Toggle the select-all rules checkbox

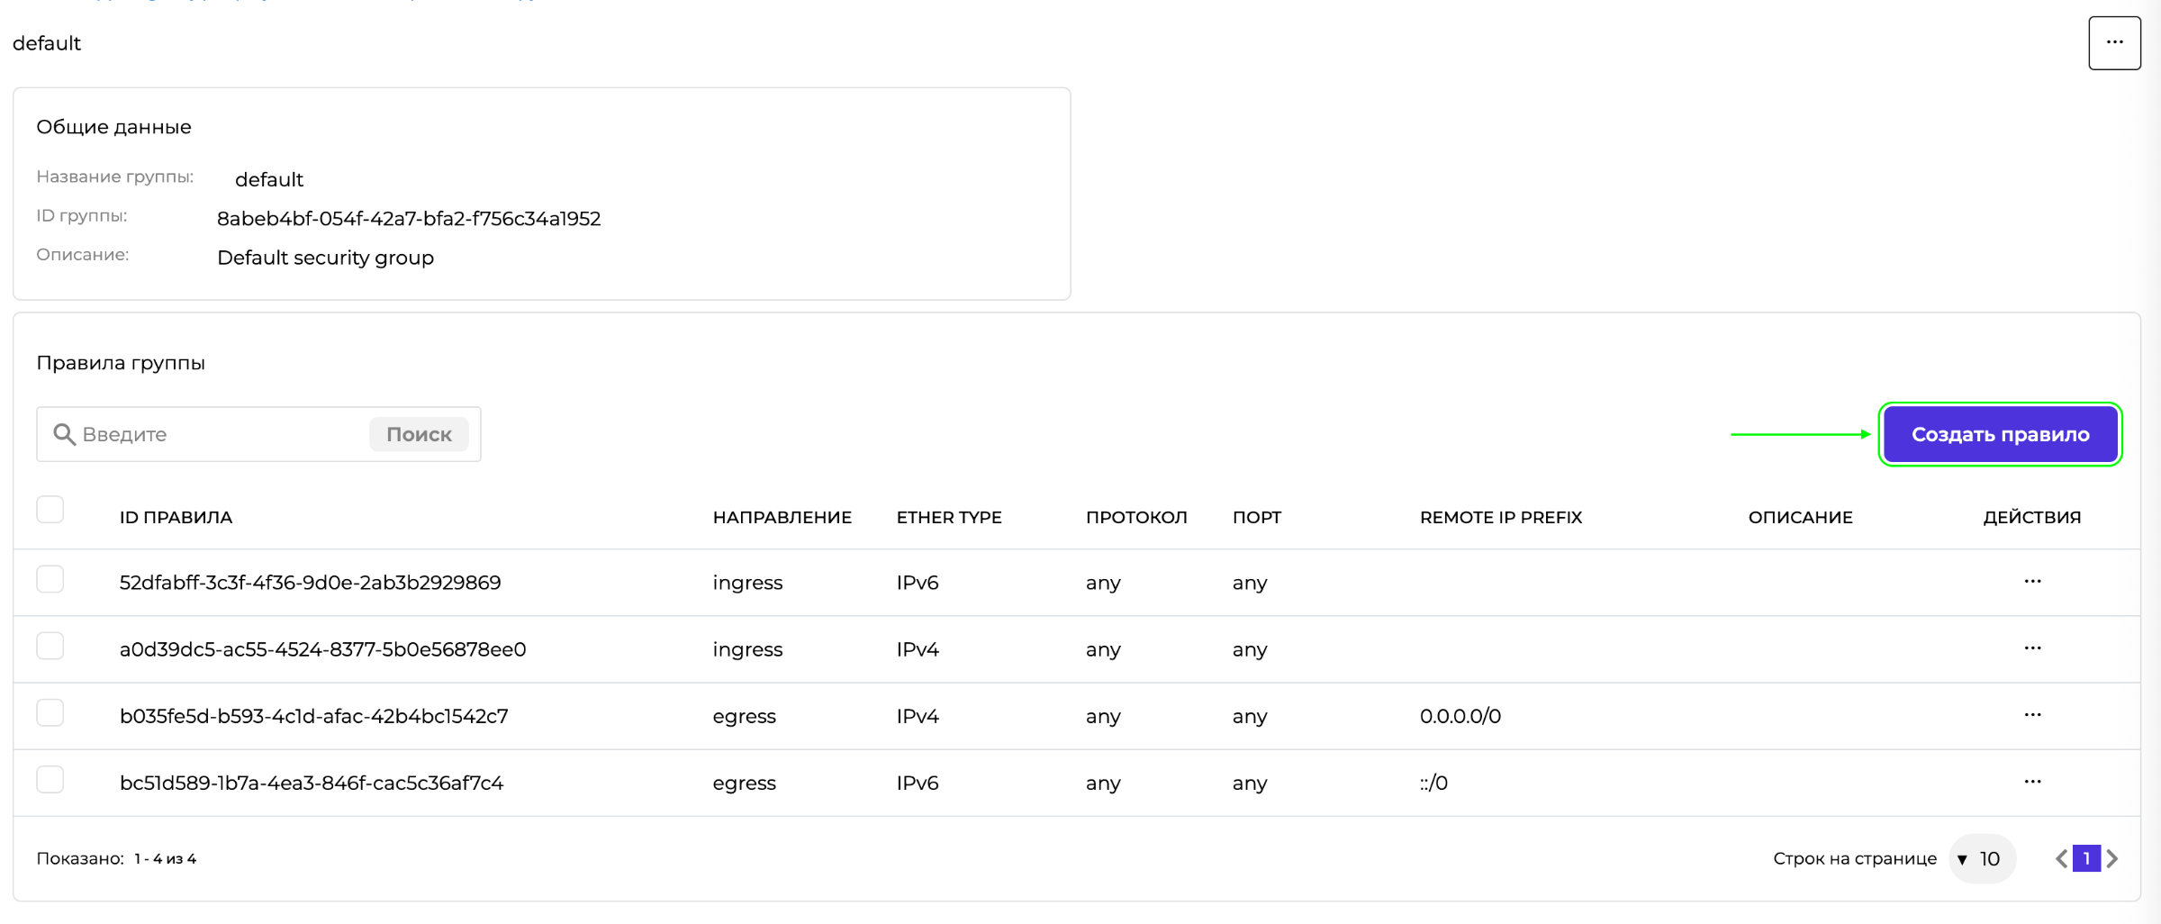coord(50,510)
